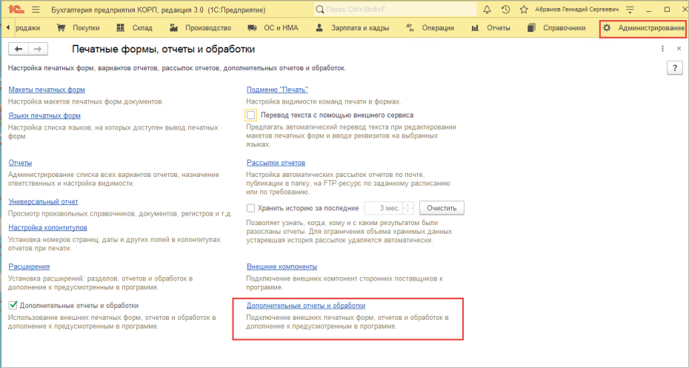This screenshot has width=689, height=368.
Task: Click the Операции Дт/Кт icon
Action: (x=410, y=27)
